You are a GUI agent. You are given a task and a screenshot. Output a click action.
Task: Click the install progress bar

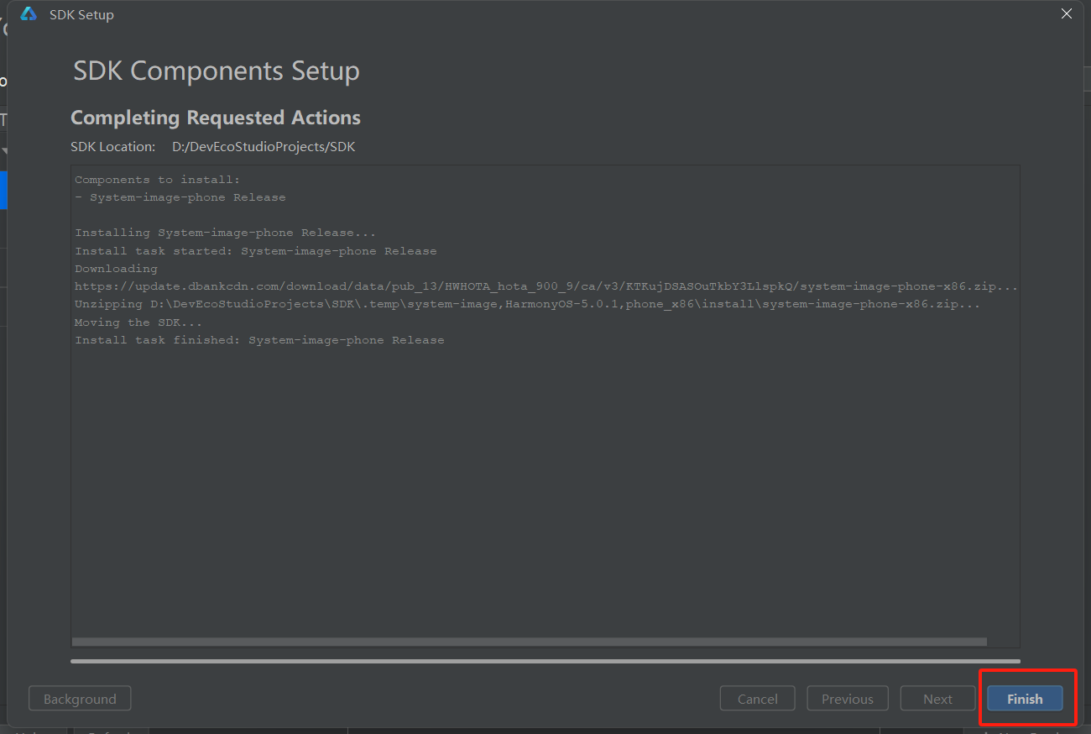click(x=545, y=661)
